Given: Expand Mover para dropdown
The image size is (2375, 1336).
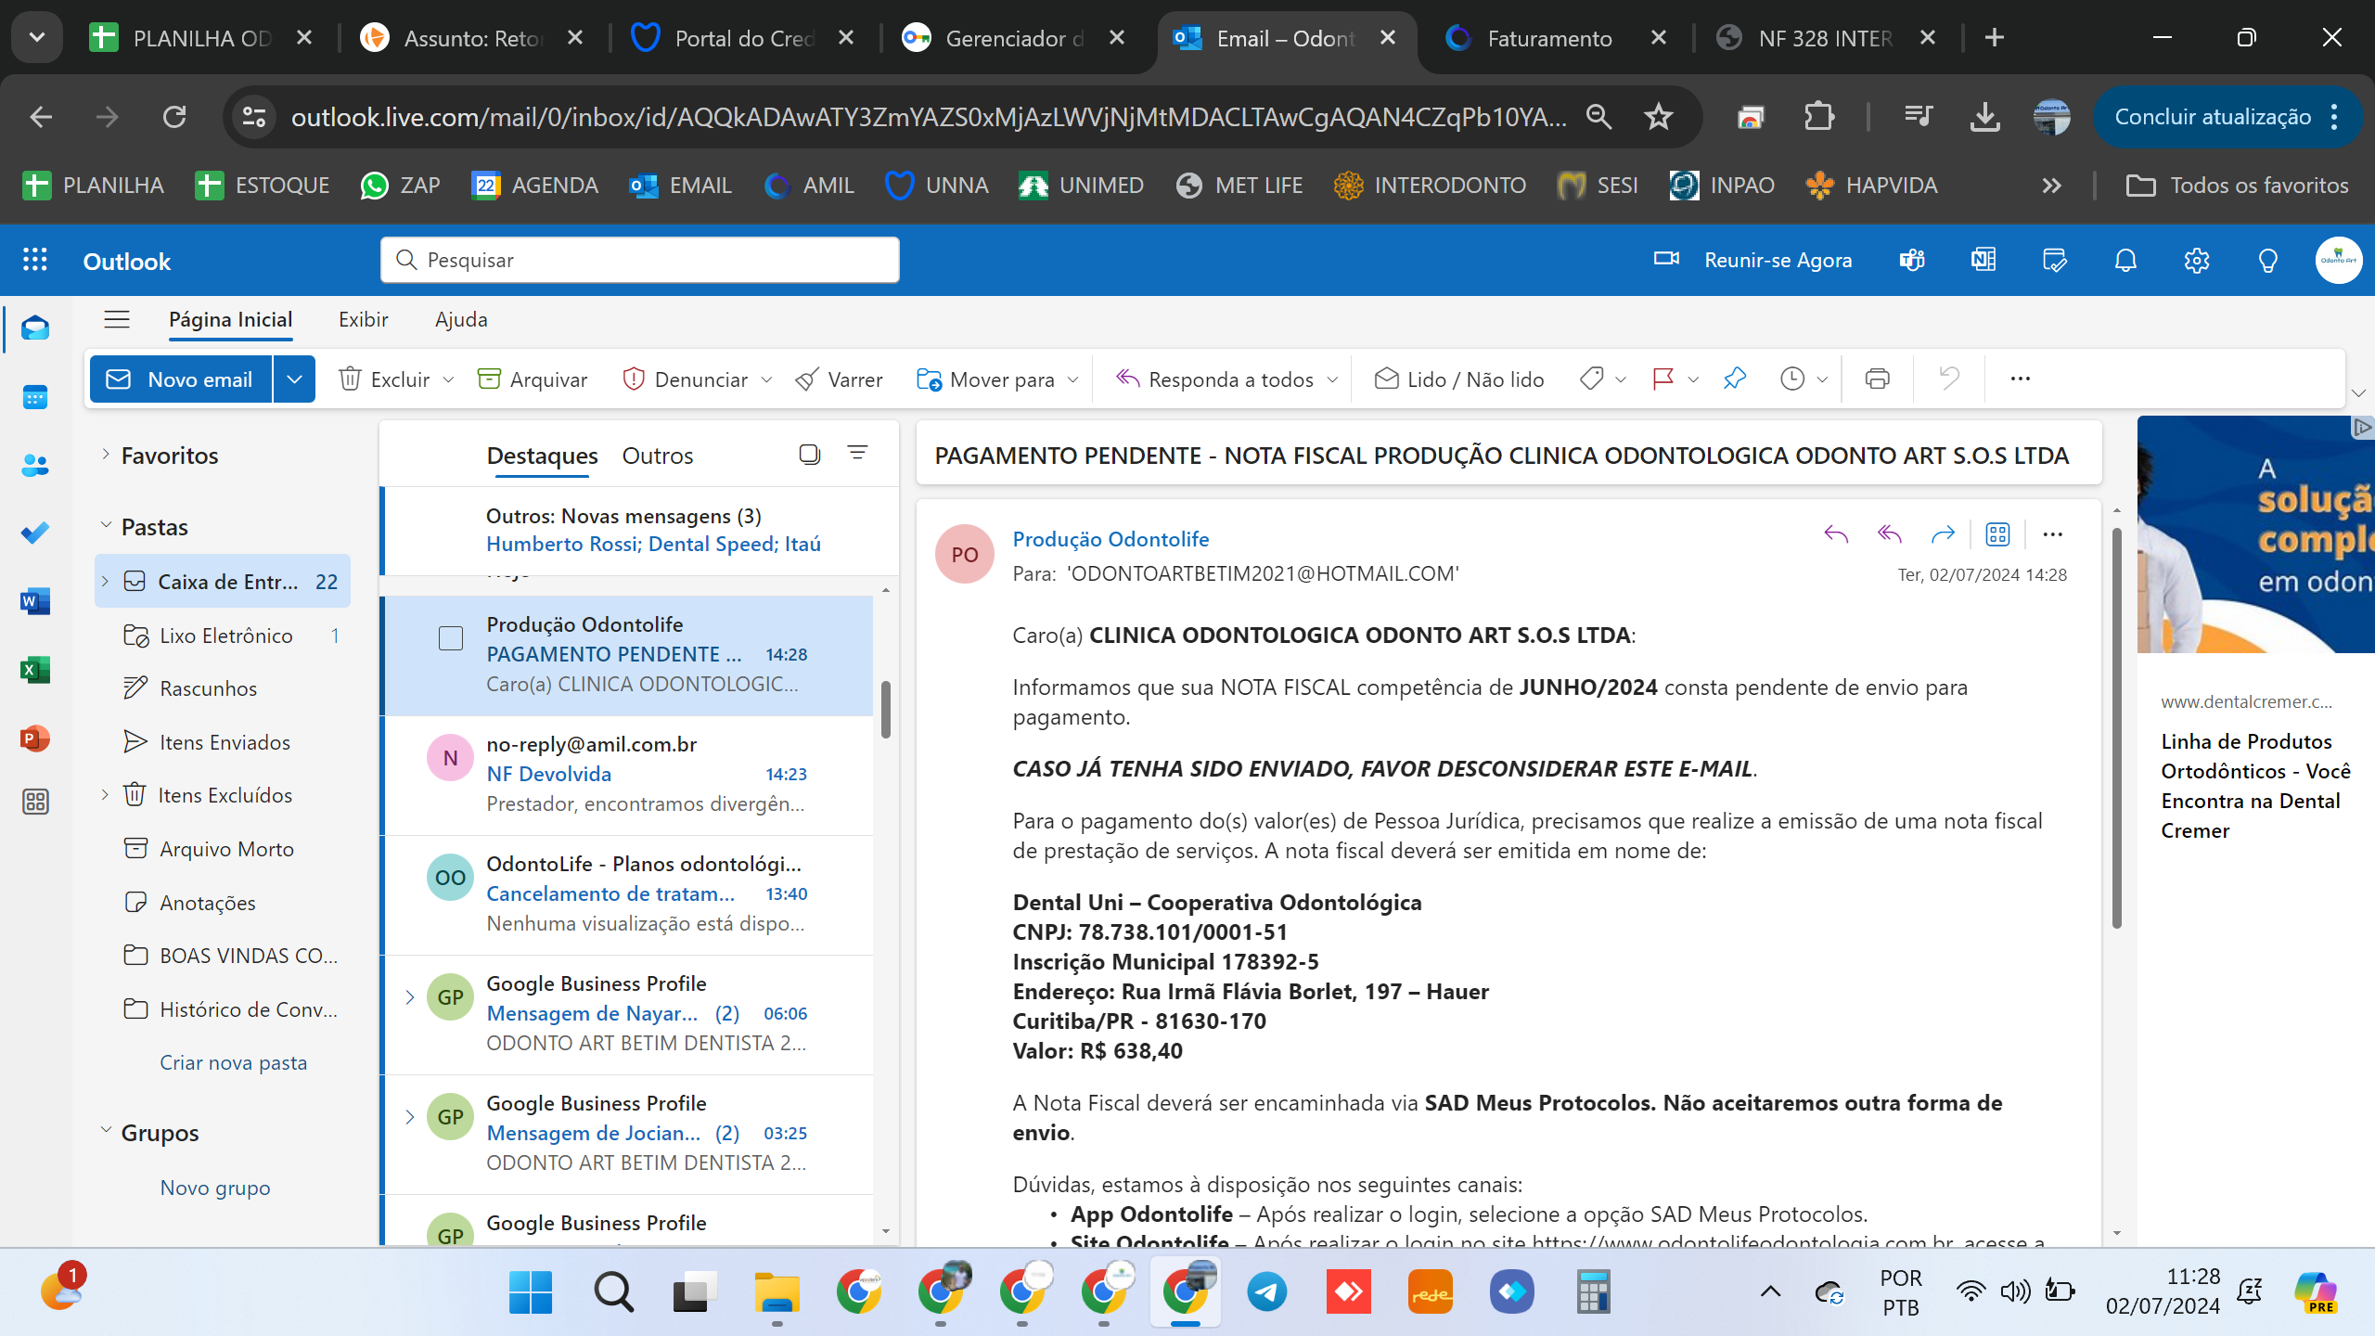Looking at the screenshot, I should [1073, 379].
